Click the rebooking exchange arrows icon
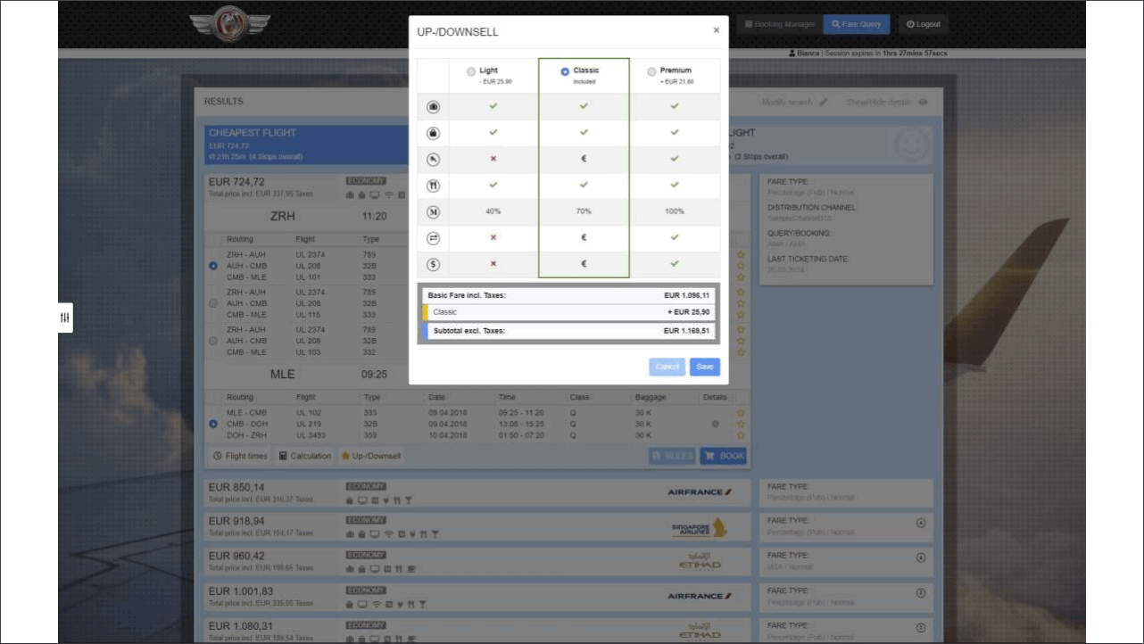 point(434,238)
